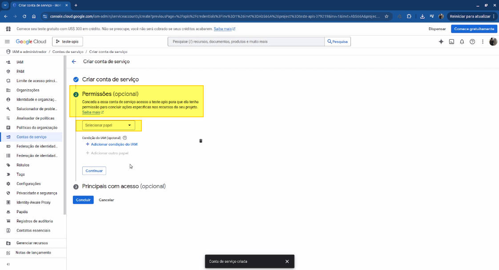Click the PAM shield icon in sidebar

pyautogui.click(x=8, y=71)
